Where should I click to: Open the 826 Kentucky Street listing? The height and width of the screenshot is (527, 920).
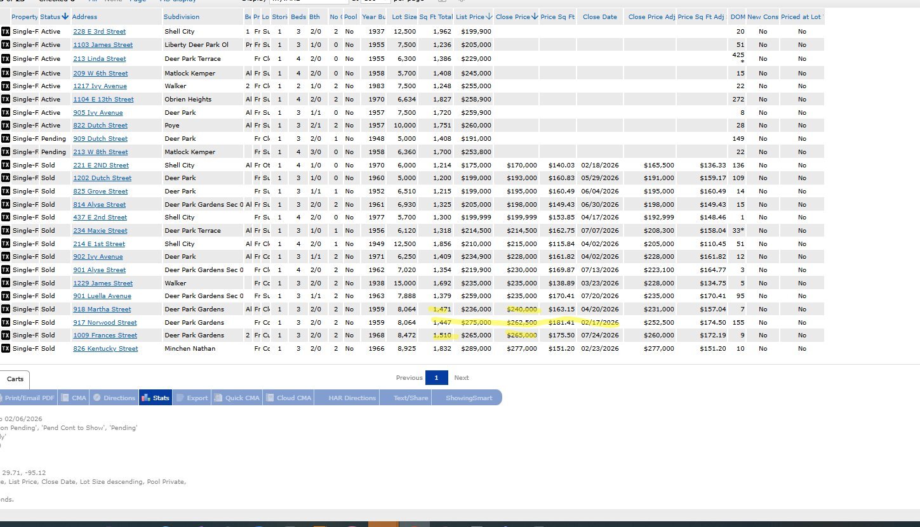pos(105,349)
